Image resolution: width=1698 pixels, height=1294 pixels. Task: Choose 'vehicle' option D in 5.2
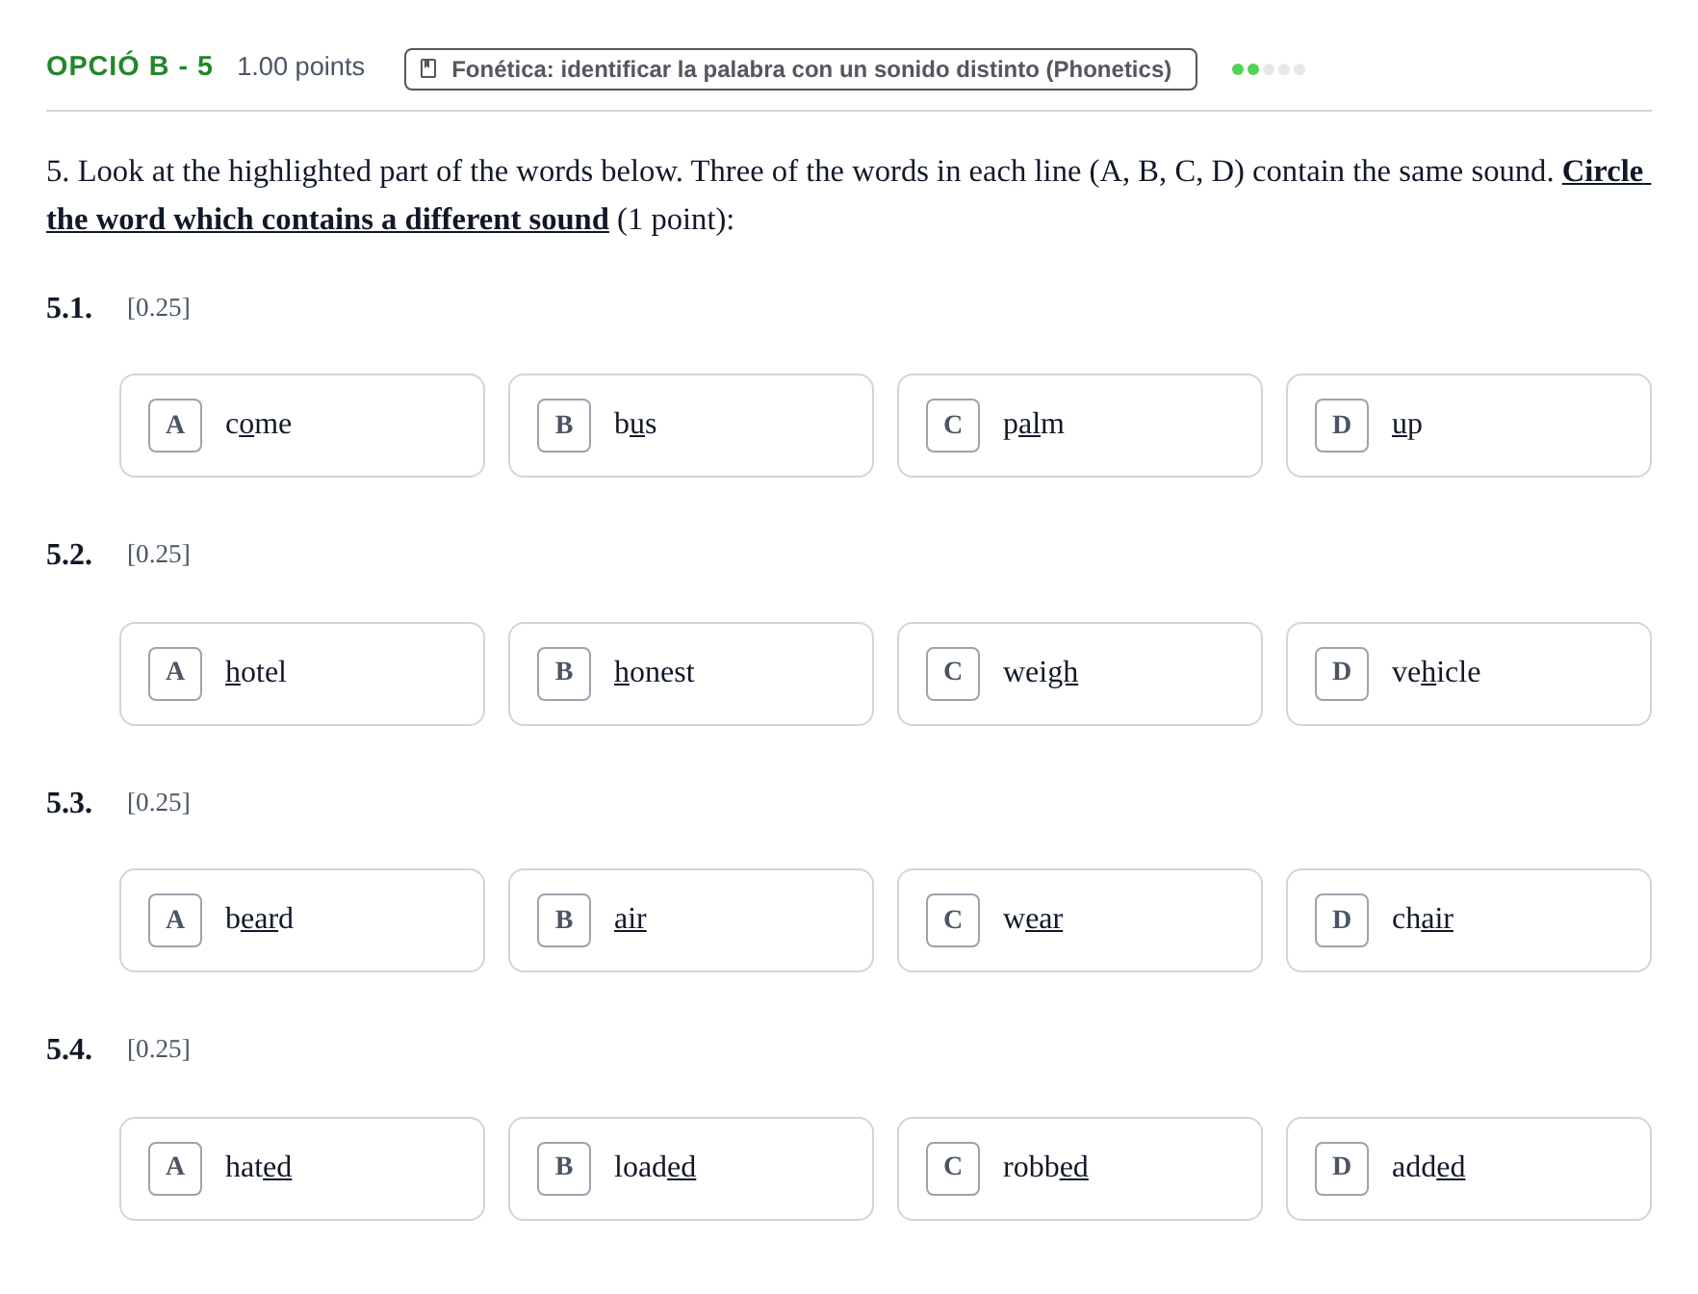pos(1469,674)
